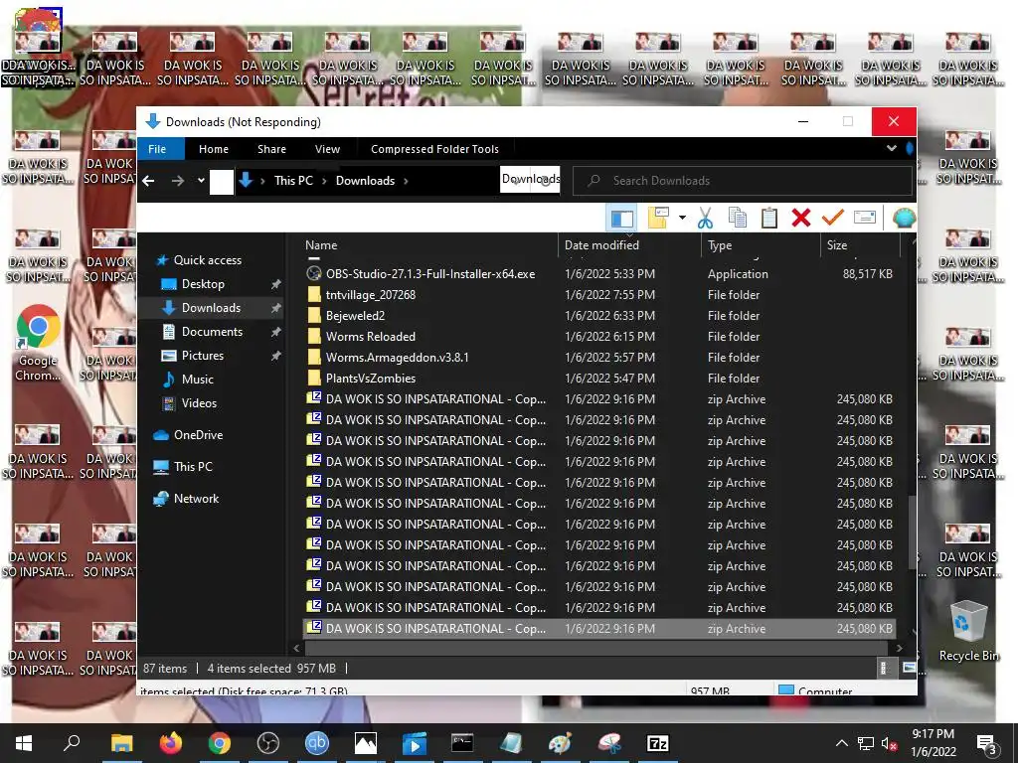This screenshot has width=1018, height=763.
Task: Open qBittorrent from the taskbar
Action: pyautogui.click(x=317, y=743)
